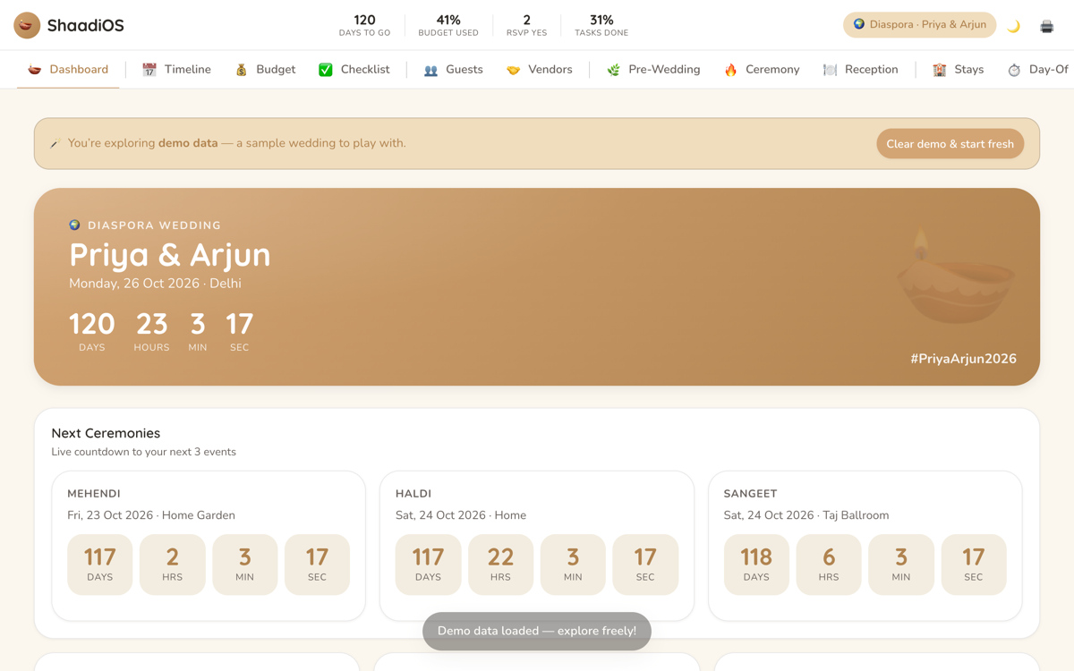Viewport: 1074px width, 671px height.
Task: Go to the Budget tab
Action: point(265,70)
